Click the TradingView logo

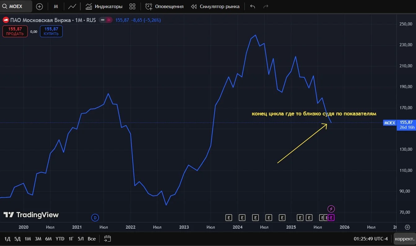31,215
